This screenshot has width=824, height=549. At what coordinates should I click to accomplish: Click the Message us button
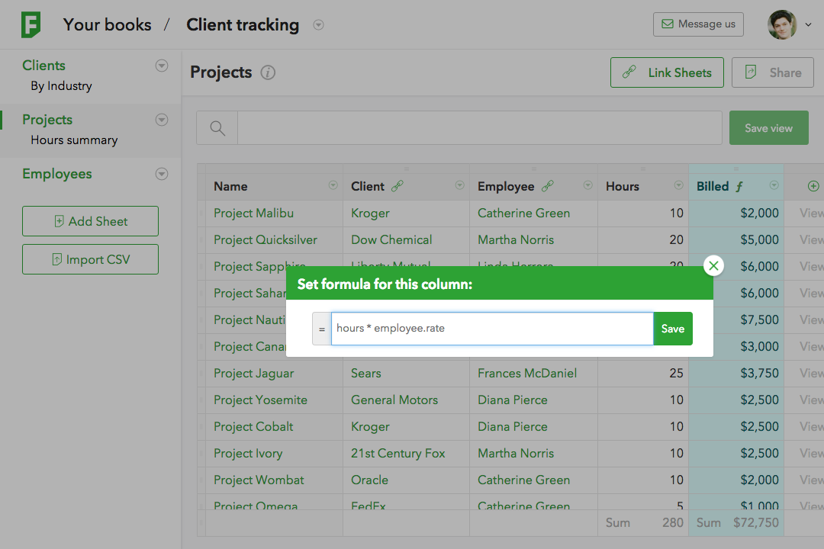(x=698, y=24)
